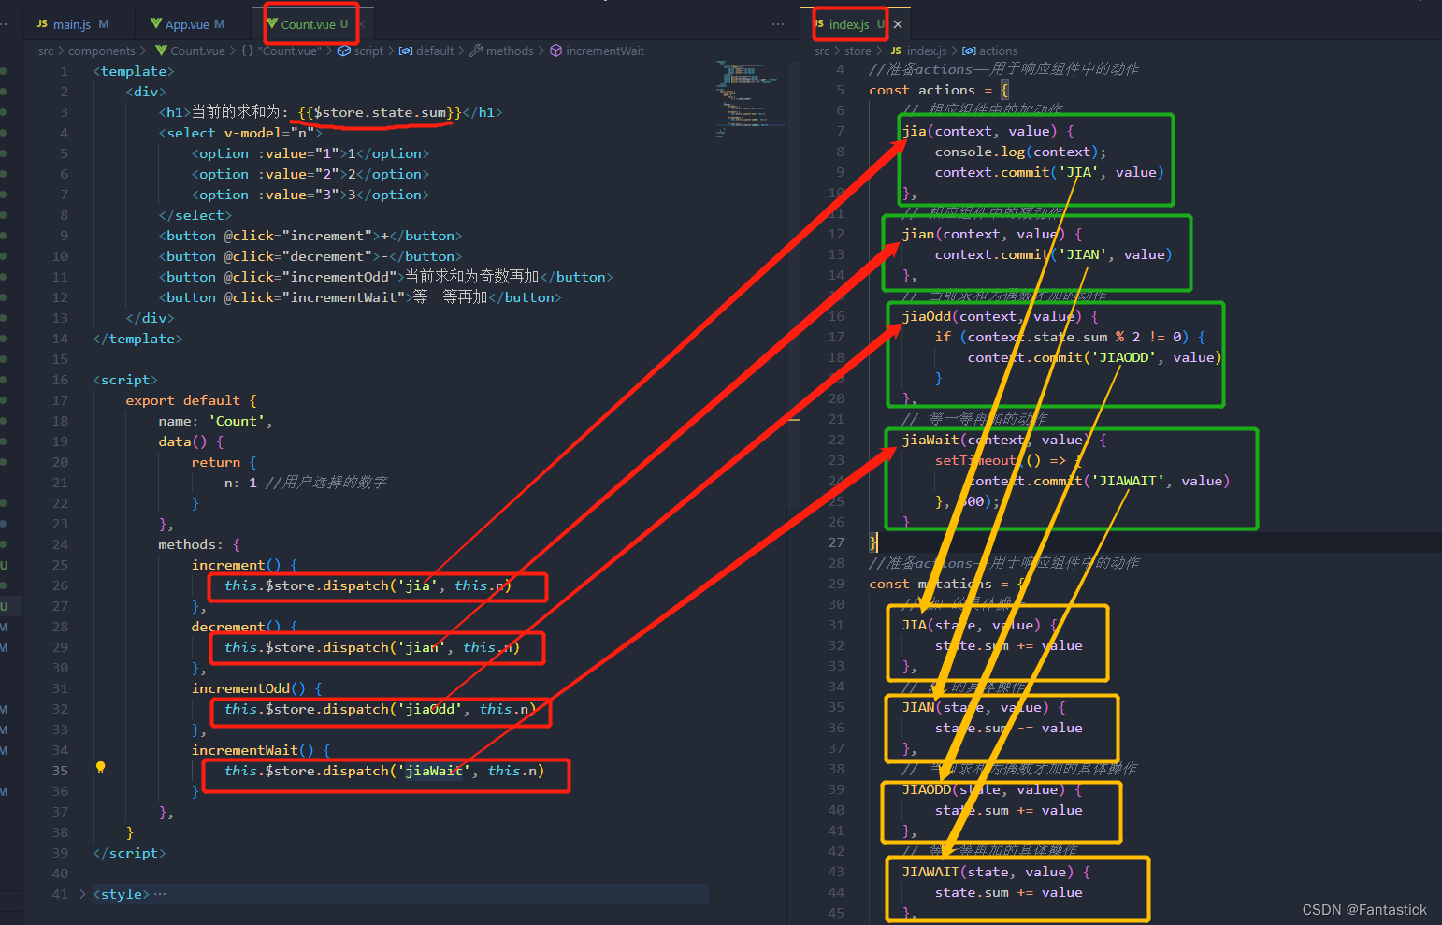Click "context.commit('JIAODD', value)" line
The height and width of the screenshot is (925, 1442).
pyautogui.click(x=1094, y=357)
